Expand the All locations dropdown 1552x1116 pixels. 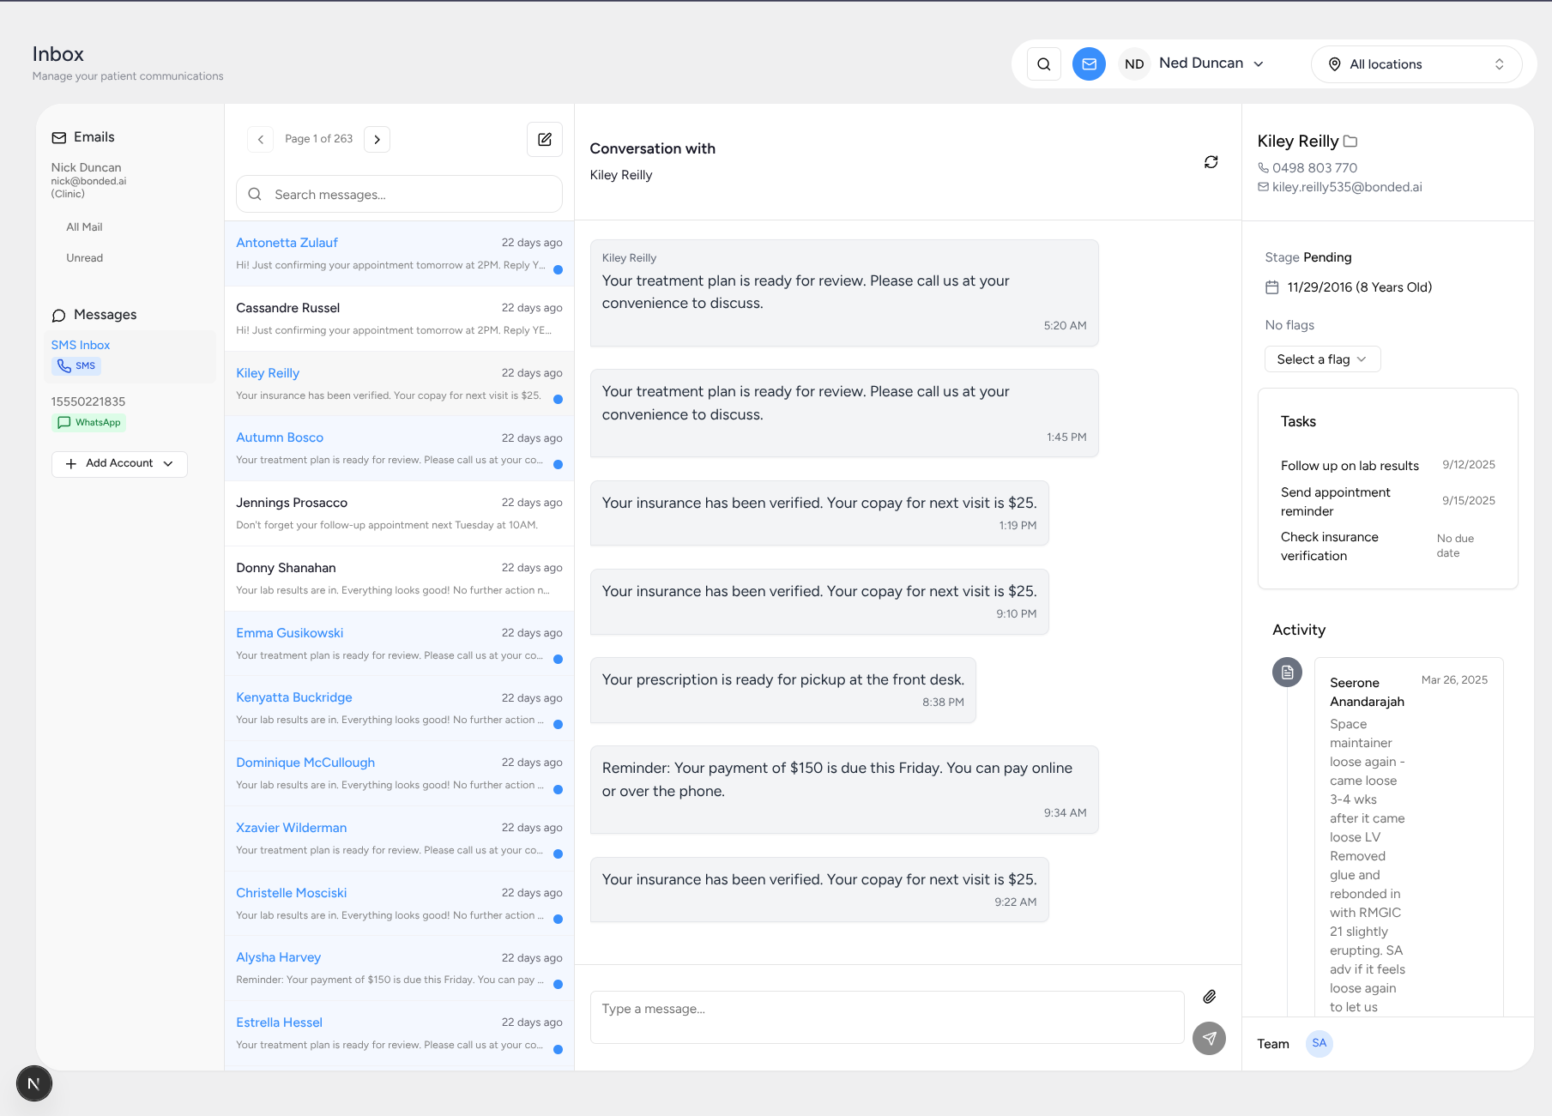pos(1416,63)
